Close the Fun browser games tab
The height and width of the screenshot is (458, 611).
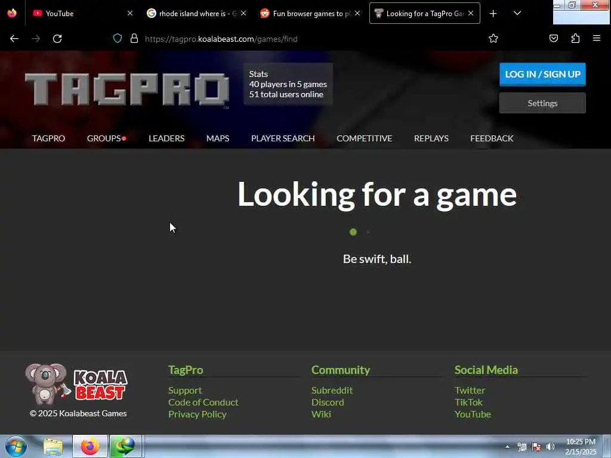357,13
